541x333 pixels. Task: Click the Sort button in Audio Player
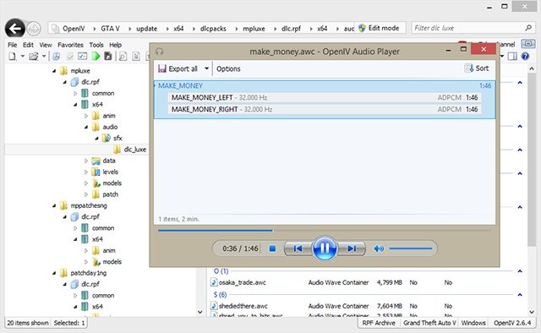pos(477,68)
